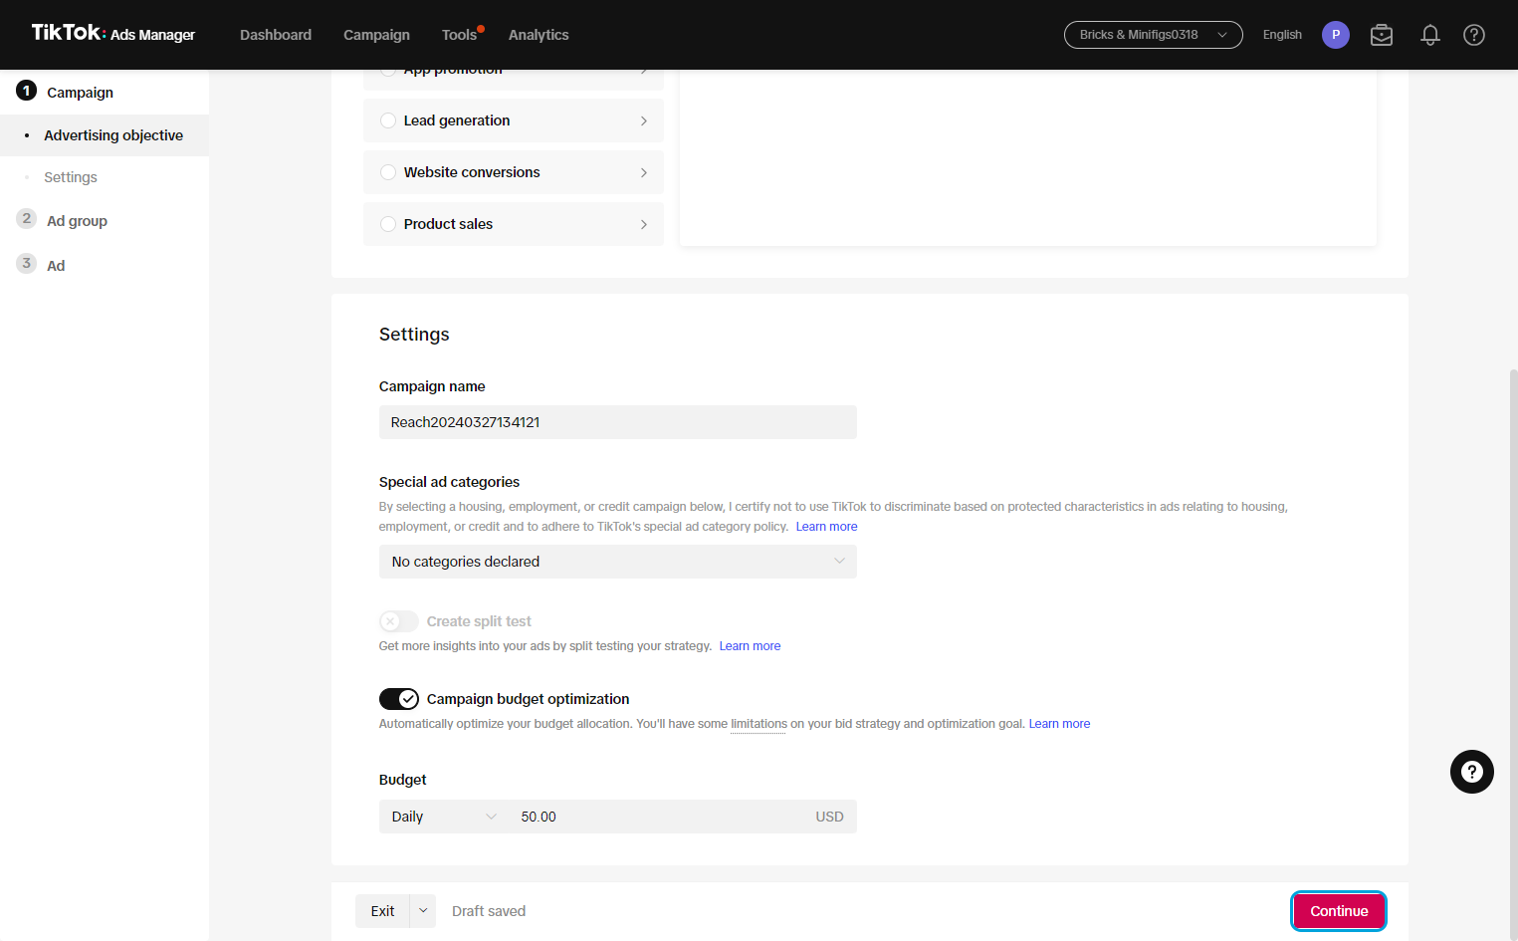Open the business center briefcase icon
This screenshot has width=1518, height=941.
click(1382, 35)
